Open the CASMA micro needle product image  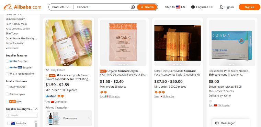point(232,43)
